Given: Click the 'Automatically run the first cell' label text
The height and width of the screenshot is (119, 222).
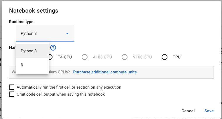Looking at the screenshot, I should pyautogui.click(x=69, y=87).
